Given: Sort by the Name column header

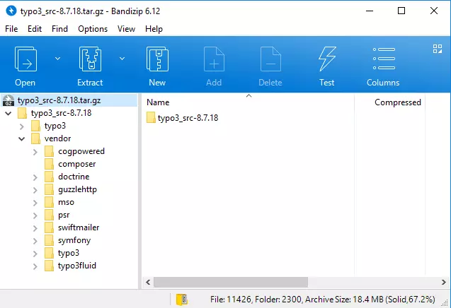Looking at the screenshot, I should tap(158, 102).
